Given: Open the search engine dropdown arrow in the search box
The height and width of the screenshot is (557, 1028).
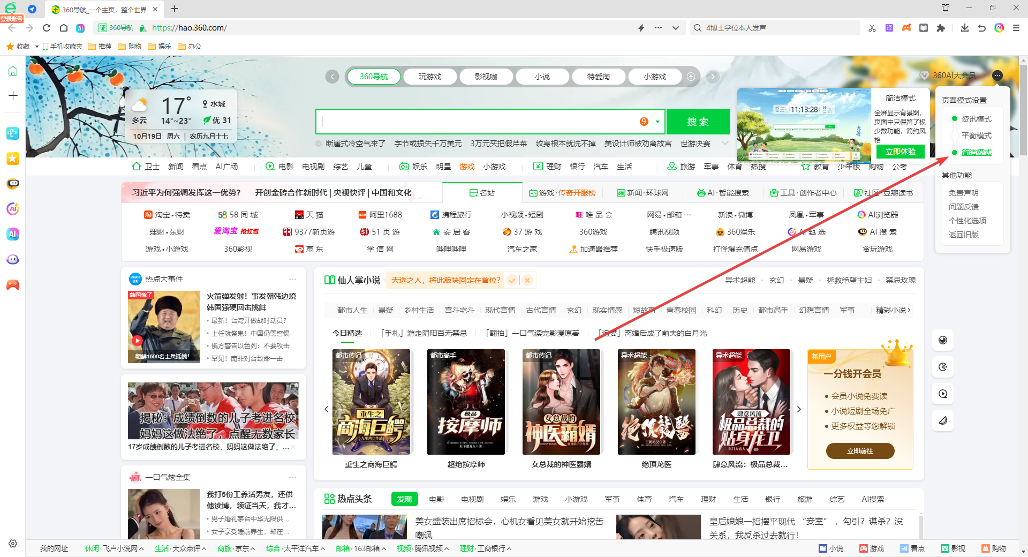Looking at the screenshot, I should pos(657,122).
